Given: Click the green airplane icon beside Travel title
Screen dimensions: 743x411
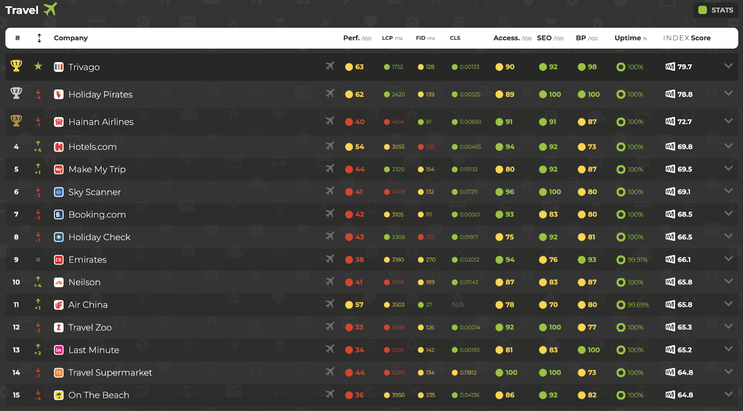Looking at the screenshot, I should click(x=50, y=9).
